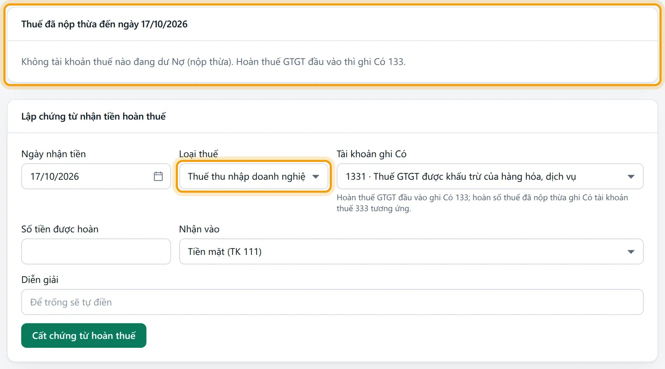Screen dimensions: 665x369
Task: Click the Số tiền được hoàn input field
Action: click(96, 252)
